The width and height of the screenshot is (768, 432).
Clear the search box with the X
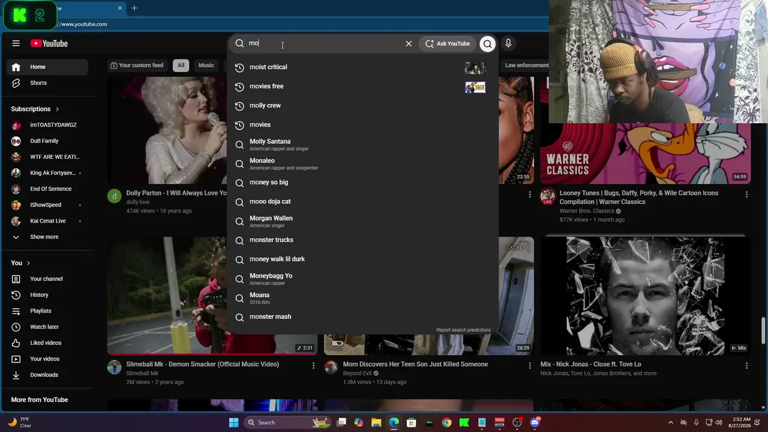409,43
